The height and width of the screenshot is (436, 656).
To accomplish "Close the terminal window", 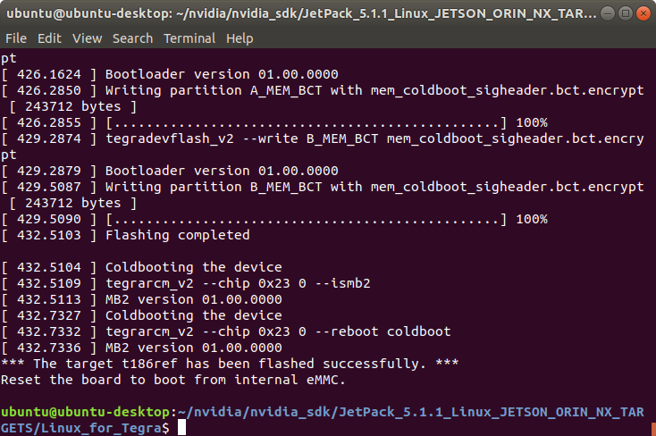I will 643,13.
